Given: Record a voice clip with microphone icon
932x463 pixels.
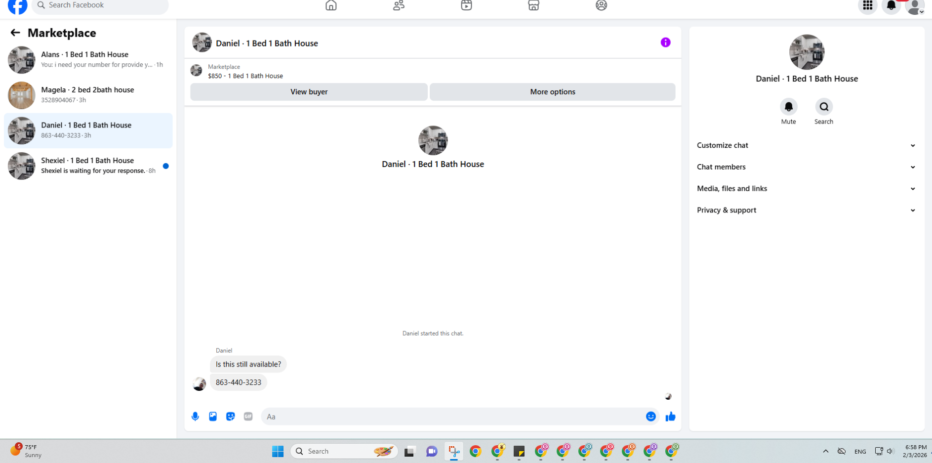Looking at the screenshot, I should (x=195, y=417).
